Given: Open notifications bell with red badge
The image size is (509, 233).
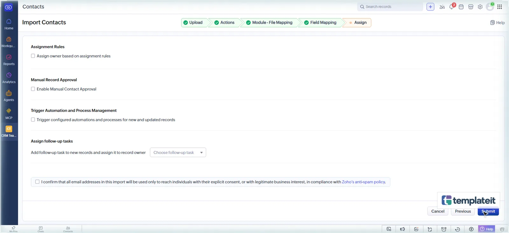Looking at the screenshot, I should click(x=452, y=6).
